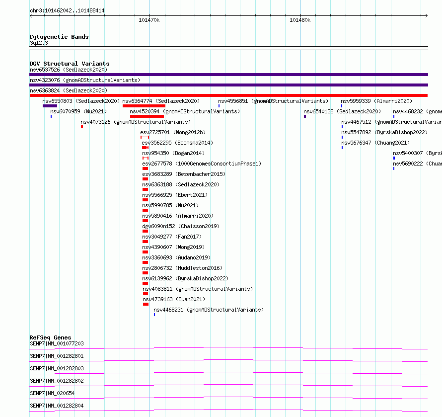Viewport: 442px width, 417px height.
Task: Click nsv6139962 (ByrskaBishop2022) label
Action: 185,278
